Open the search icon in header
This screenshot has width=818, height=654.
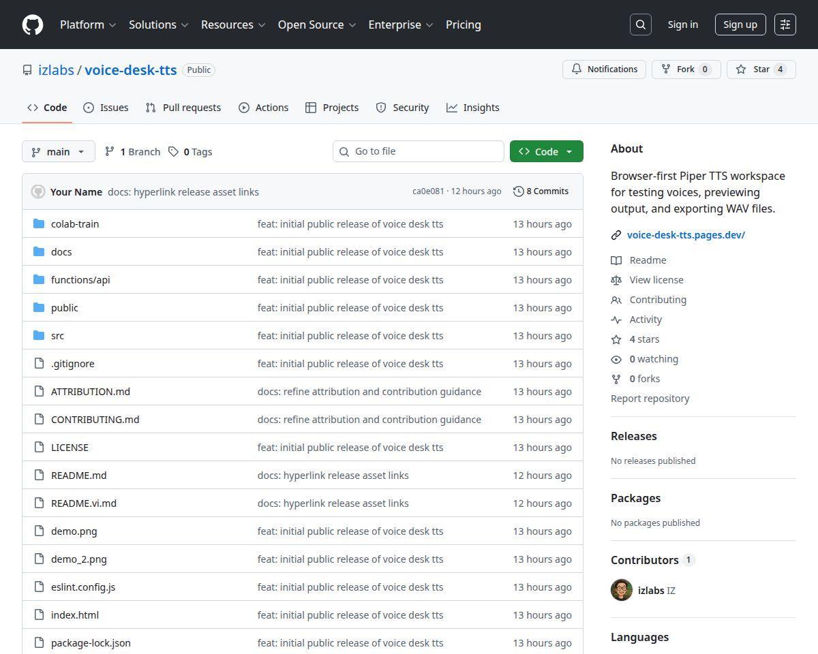click(639, 24)
